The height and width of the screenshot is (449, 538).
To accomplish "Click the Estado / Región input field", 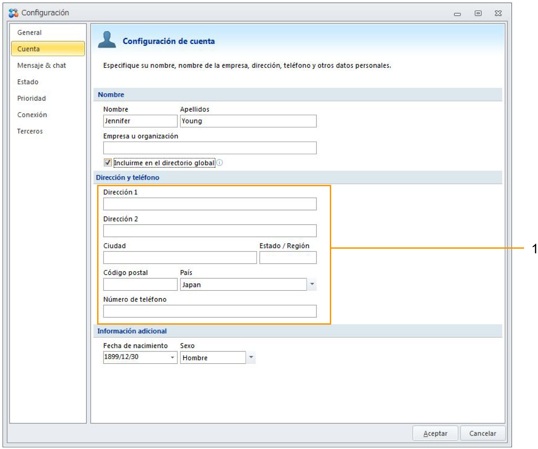I will tap(288, 258).
